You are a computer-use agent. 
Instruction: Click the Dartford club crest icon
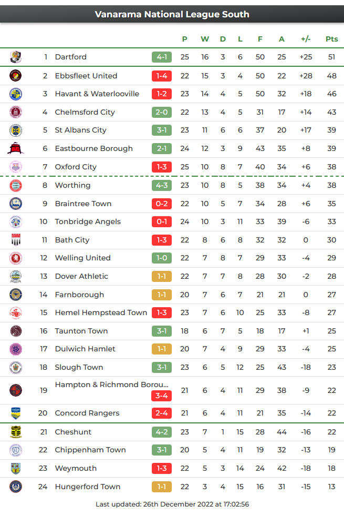16,57
